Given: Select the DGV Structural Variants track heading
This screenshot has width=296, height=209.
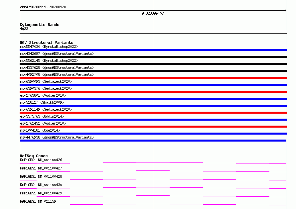Looking at the screenshot, I should 47,43.
